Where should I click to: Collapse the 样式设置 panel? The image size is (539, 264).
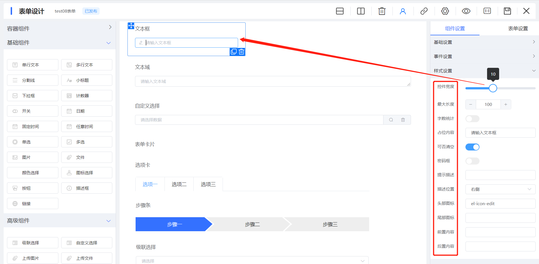coord(485,71)
